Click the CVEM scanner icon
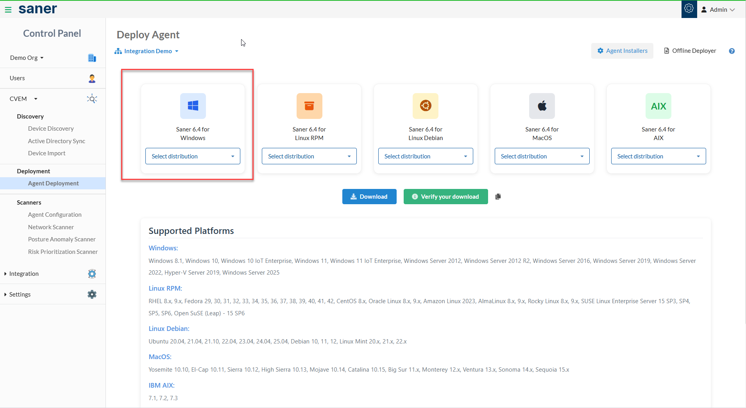Viewport: 746px width, 408px height. 92,99
